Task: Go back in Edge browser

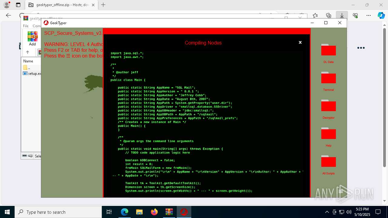Action: click(x=8, y=15)
